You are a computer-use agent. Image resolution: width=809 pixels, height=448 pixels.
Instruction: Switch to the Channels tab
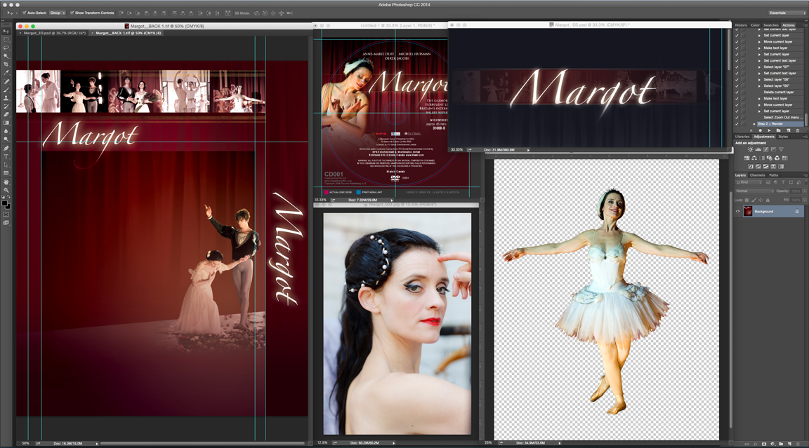tap(758, 175)
